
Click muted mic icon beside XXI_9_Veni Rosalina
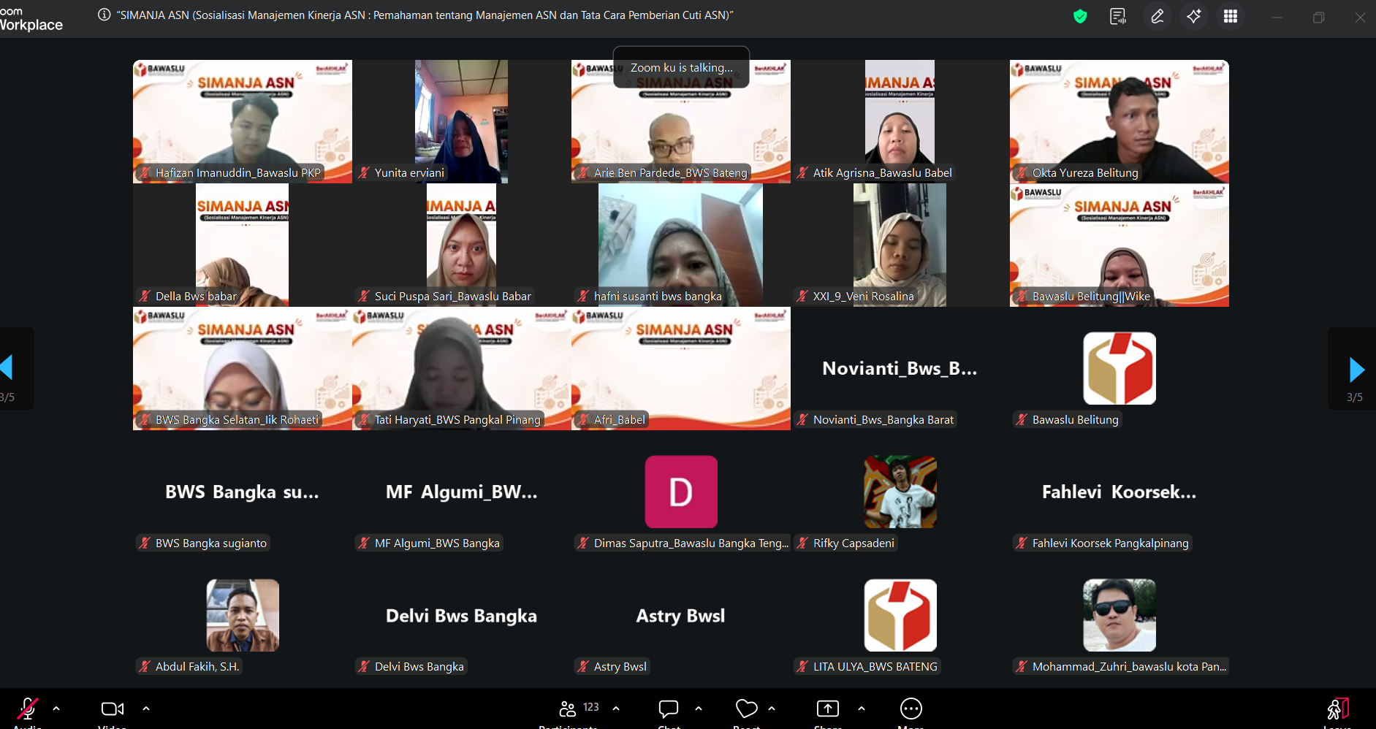click(803, 297)
